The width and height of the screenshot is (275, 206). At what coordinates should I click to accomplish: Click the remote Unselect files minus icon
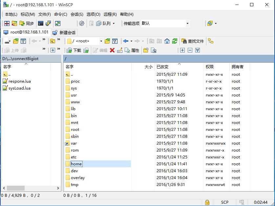[190, 51]
